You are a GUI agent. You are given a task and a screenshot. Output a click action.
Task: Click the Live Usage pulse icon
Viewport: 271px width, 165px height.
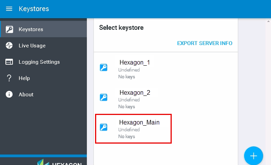9,45
